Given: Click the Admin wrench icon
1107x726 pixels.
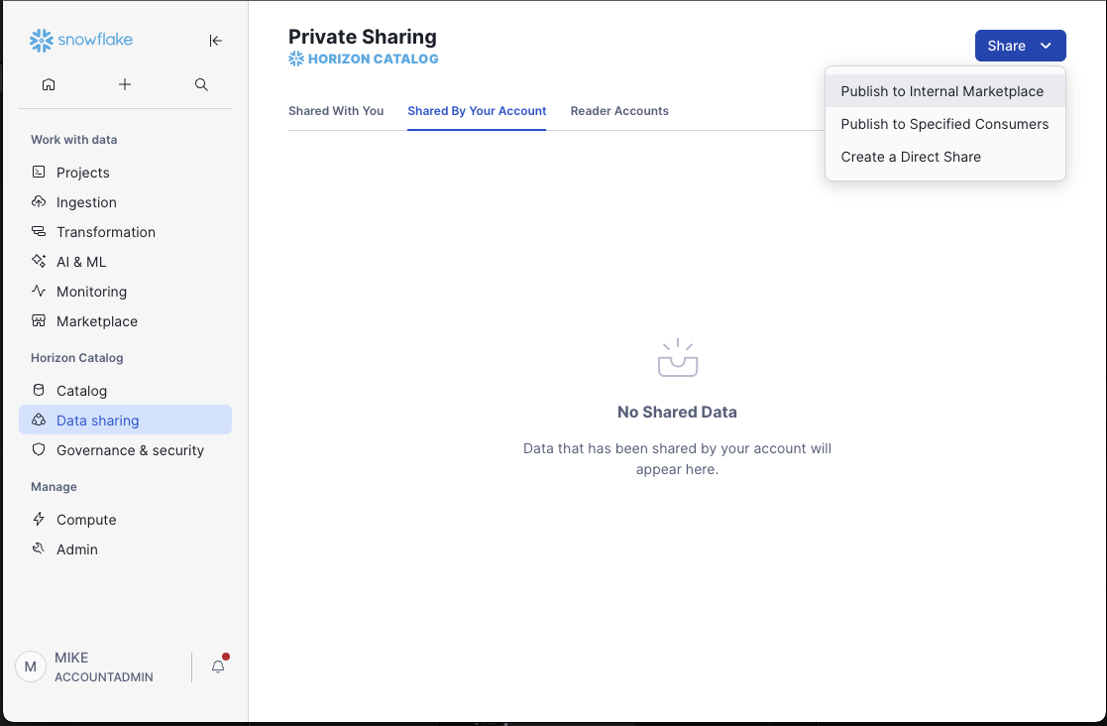Looking at the screenshot, I should click(x=39, y=548).
